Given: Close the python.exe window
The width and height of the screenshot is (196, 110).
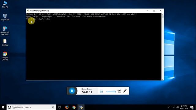Looking at the screenshot, I should pos(160,11).
